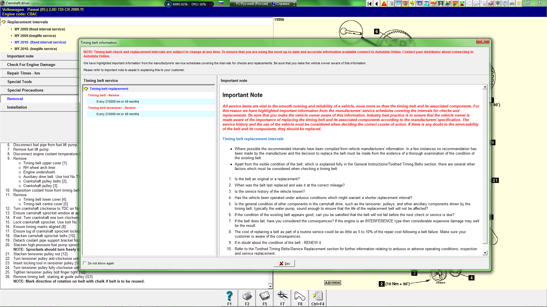Click the Important note scrollbar down arrow
Screen dimensions: 547x307
click(485, 253)
